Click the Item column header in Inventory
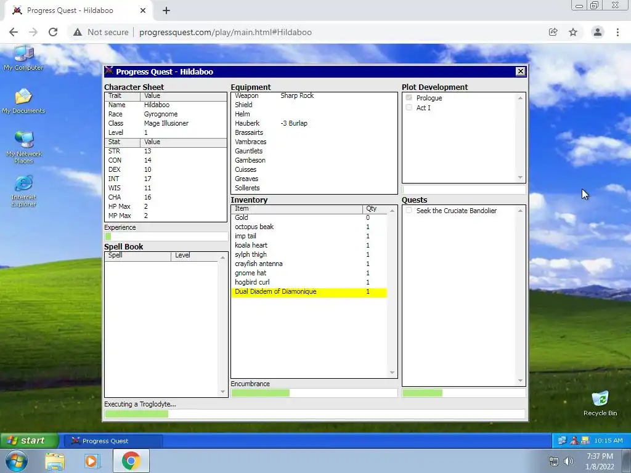The height and width of the screenshot is (473, 631). [x=297, y=209]
